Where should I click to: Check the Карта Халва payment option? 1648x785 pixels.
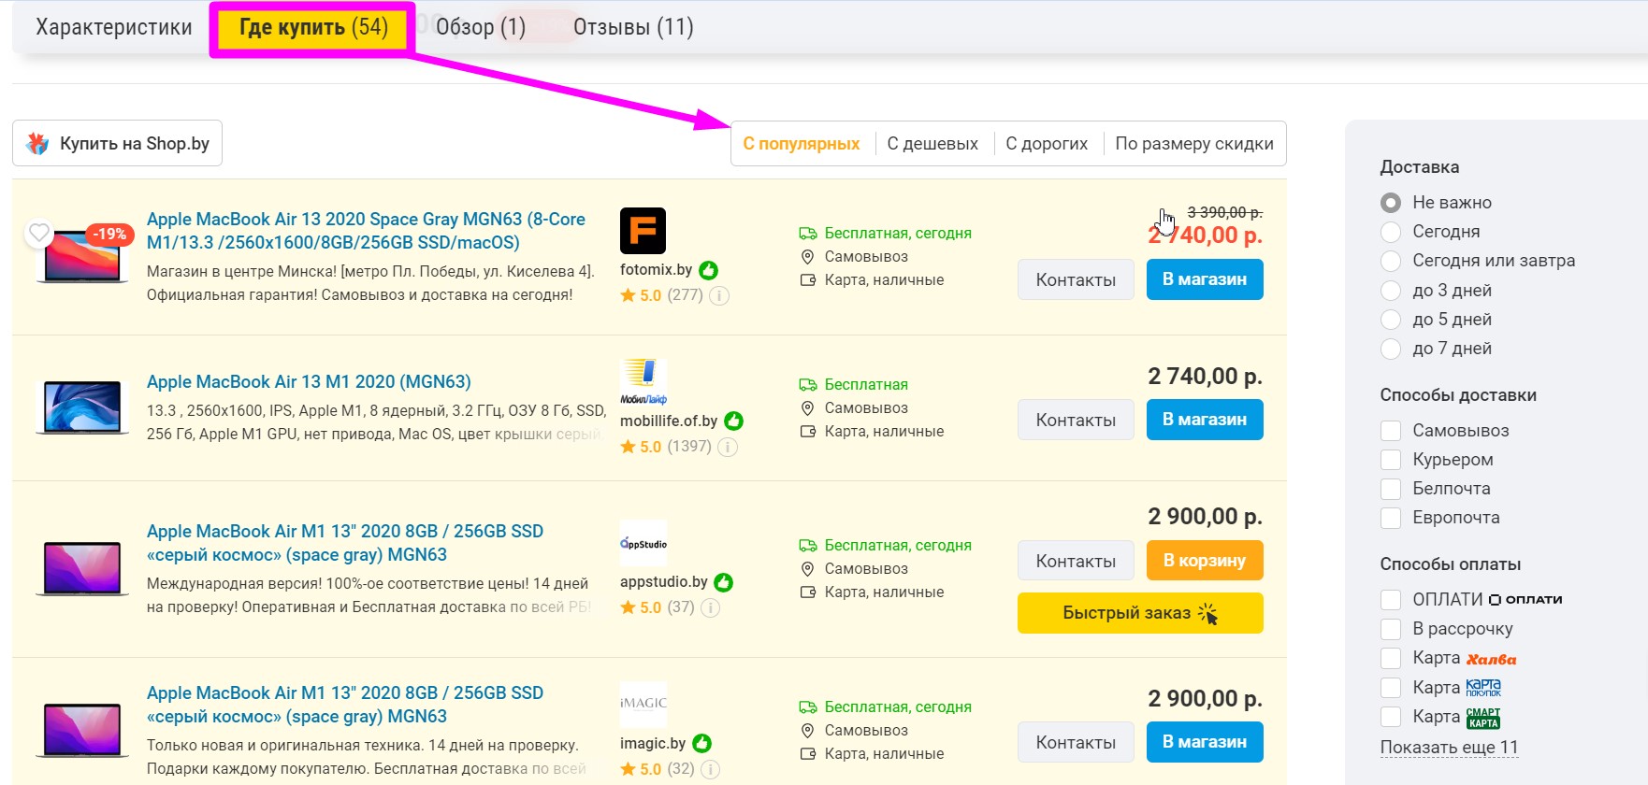[1391, 658]
